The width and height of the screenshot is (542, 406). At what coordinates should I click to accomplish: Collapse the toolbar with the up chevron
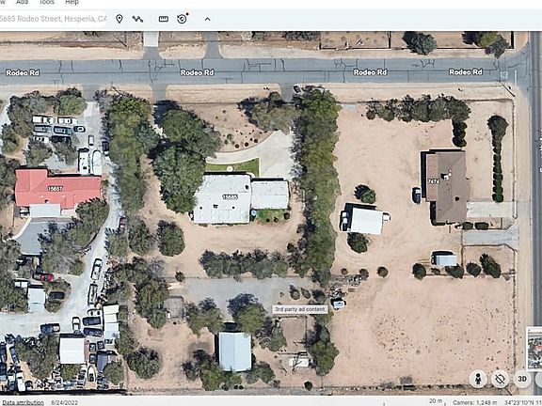[x=207, y=20]
